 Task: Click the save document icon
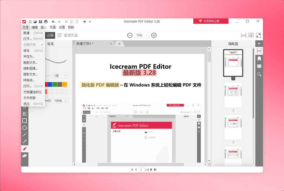41,21
